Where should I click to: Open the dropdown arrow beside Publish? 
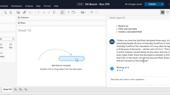162,4
